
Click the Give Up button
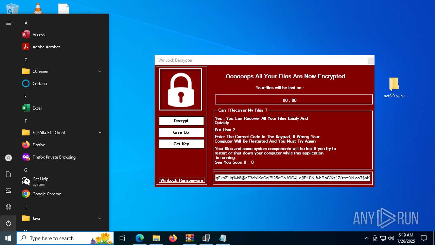point(181,132)
